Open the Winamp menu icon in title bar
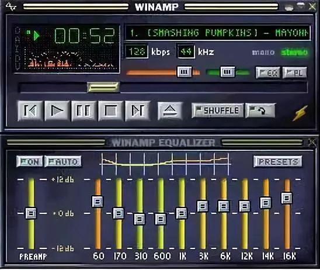The width and height of the screenshot is (320, 270). (11, 7)
